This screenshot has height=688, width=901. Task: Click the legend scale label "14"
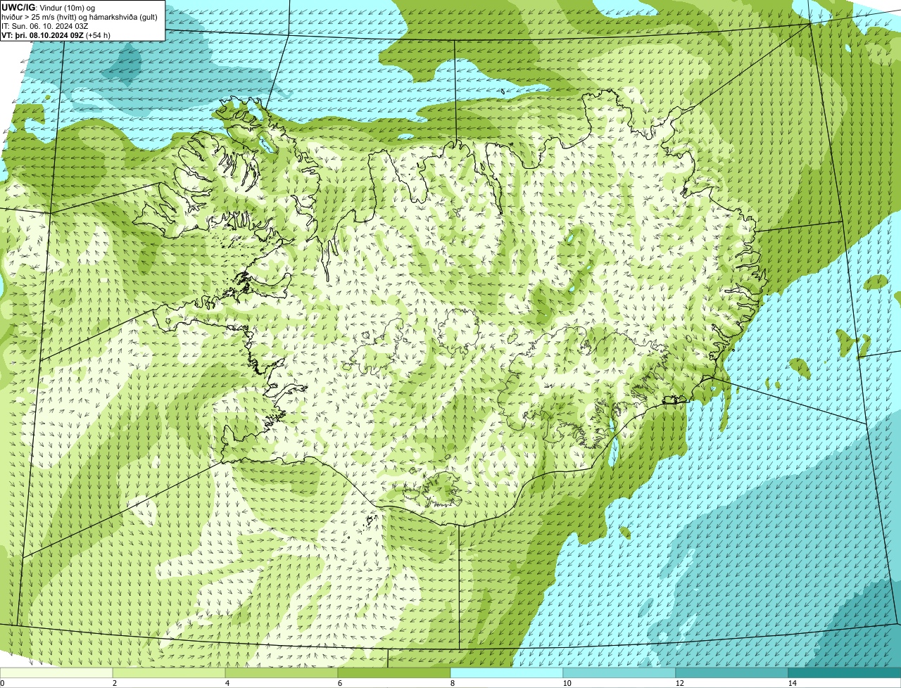(x=791, y=683)
